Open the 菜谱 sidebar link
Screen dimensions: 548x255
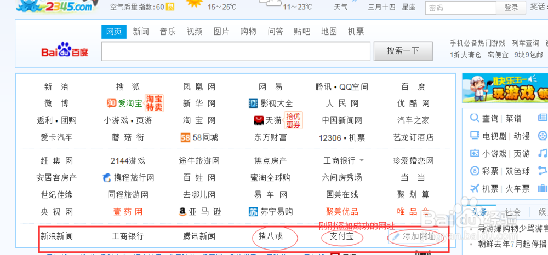point(513,119)
